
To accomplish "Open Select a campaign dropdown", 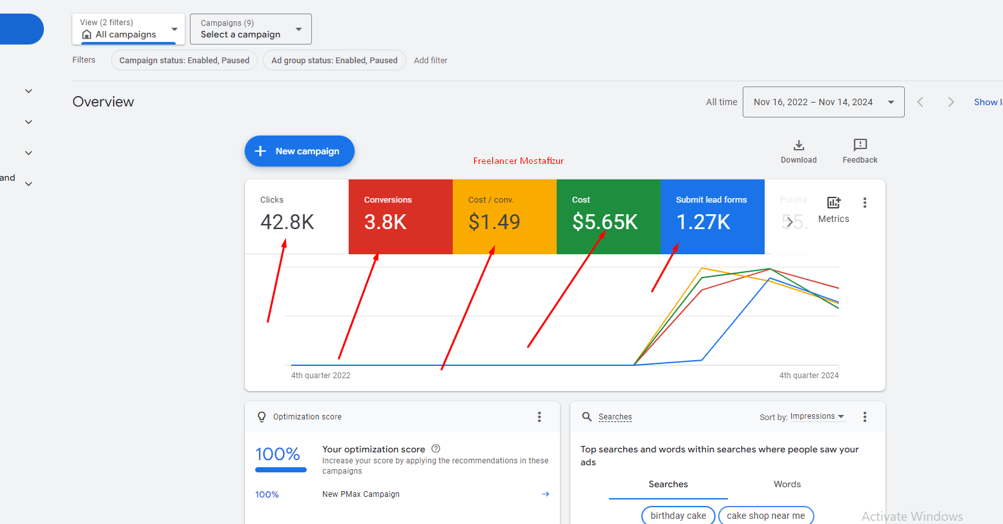I will click(251, 29).
